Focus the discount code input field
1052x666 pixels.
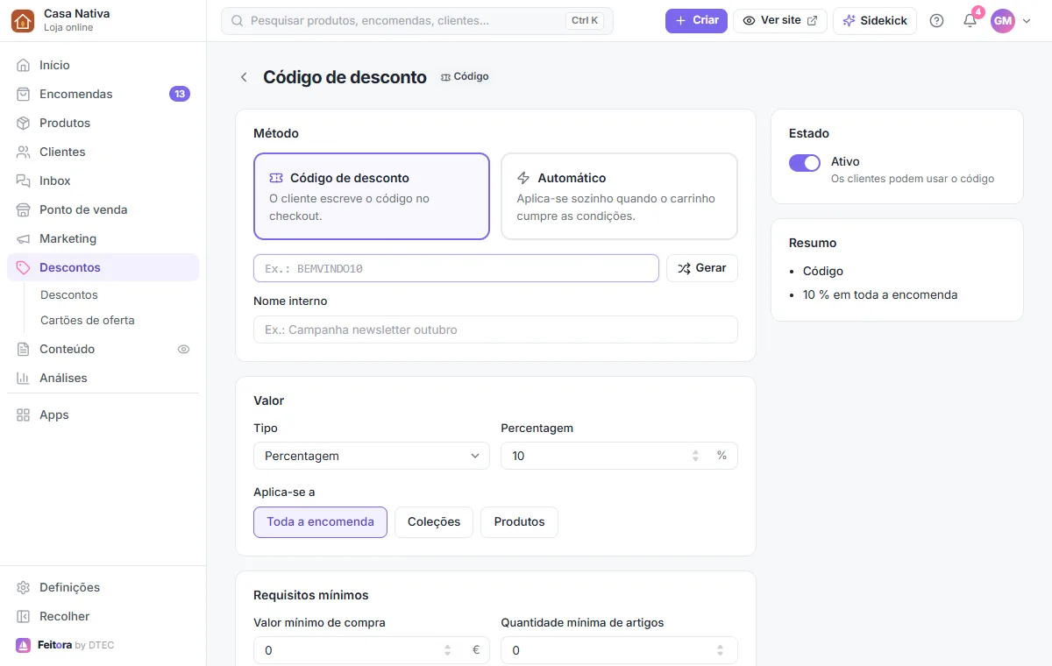coord(456,268)
